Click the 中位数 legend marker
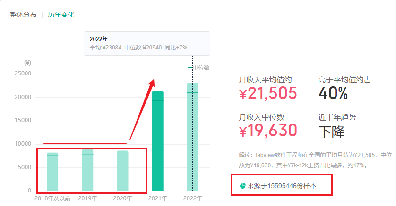 190,68
